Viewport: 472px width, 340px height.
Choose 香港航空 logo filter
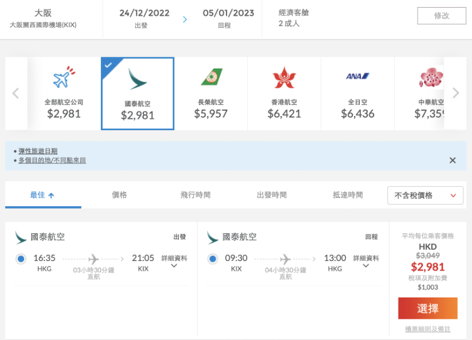pos(284,78)
